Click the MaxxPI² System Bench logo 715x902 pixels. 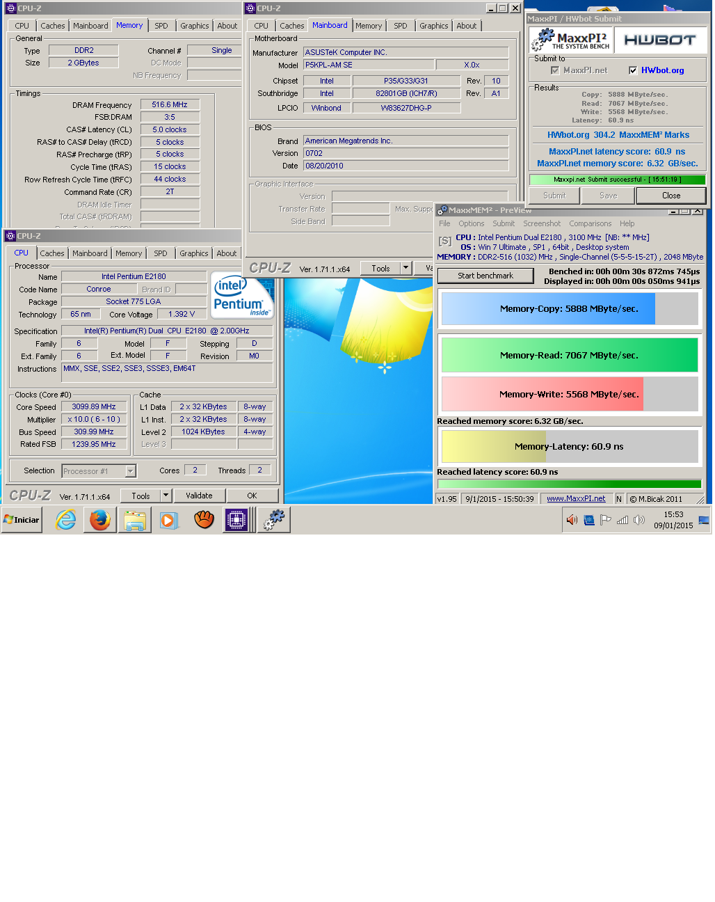pyautogui.click(x=571, y=40)
